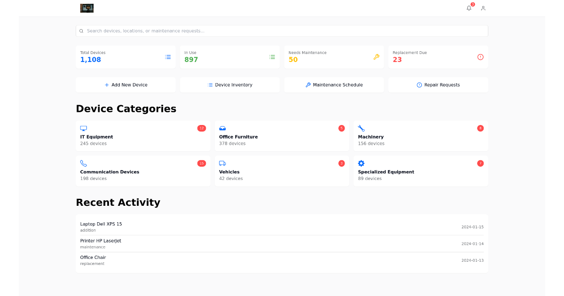Click the Add New Device button

pos(125,85)
